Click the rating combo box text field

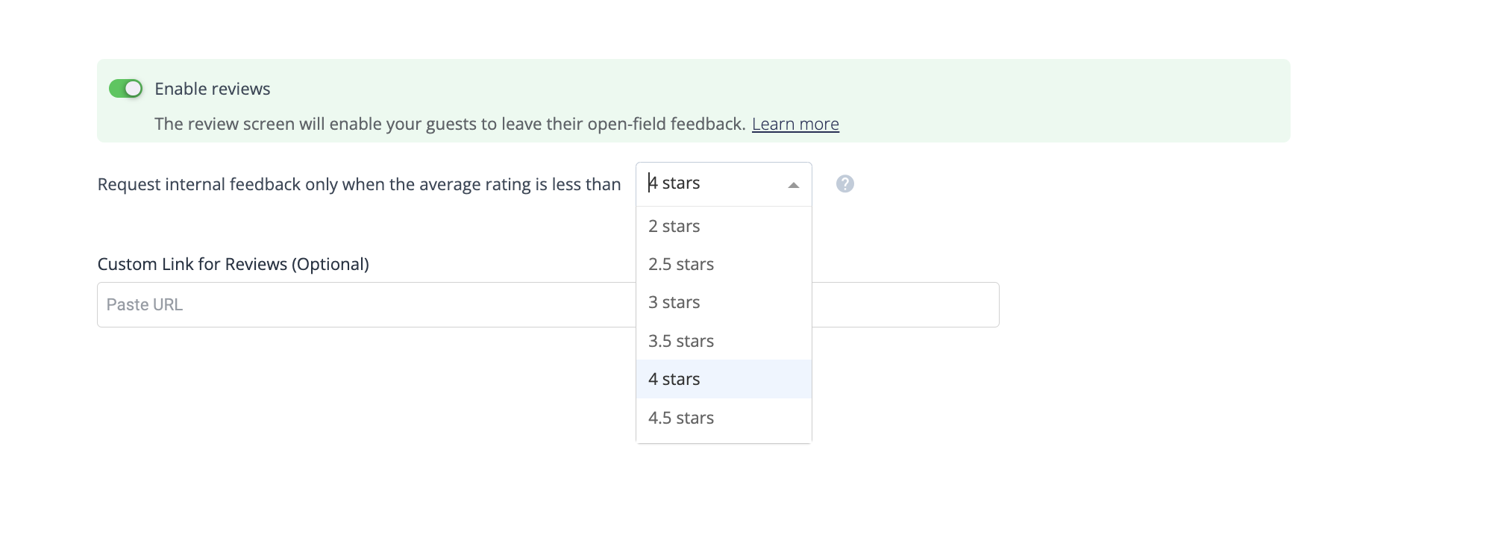(x=712, y=184)
